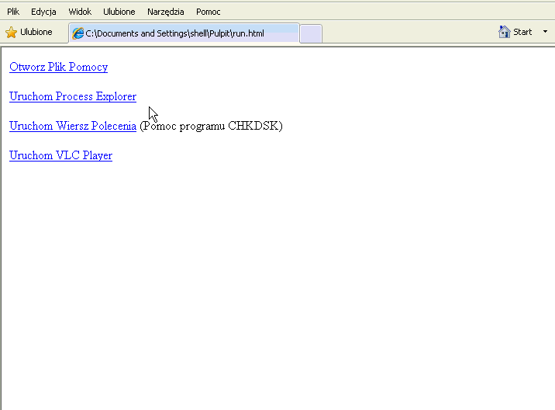Viewport: 555px width, 410px height.
Task: Click the Uruchom Wiersz Polecenia link
Action: tap(73, 126)
